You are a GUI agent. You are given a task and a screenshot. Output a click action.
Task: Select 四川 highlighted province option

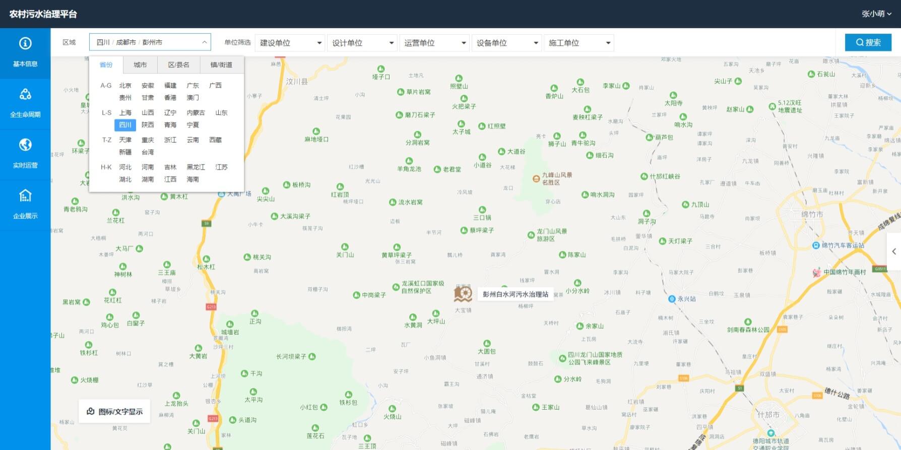point(125,125)
